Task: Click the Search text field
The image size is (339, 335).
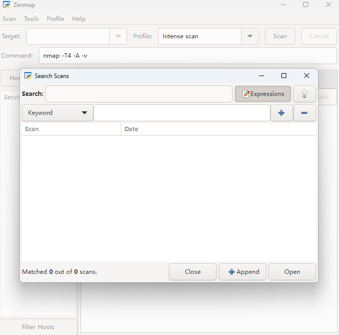Action: point(139,94)
